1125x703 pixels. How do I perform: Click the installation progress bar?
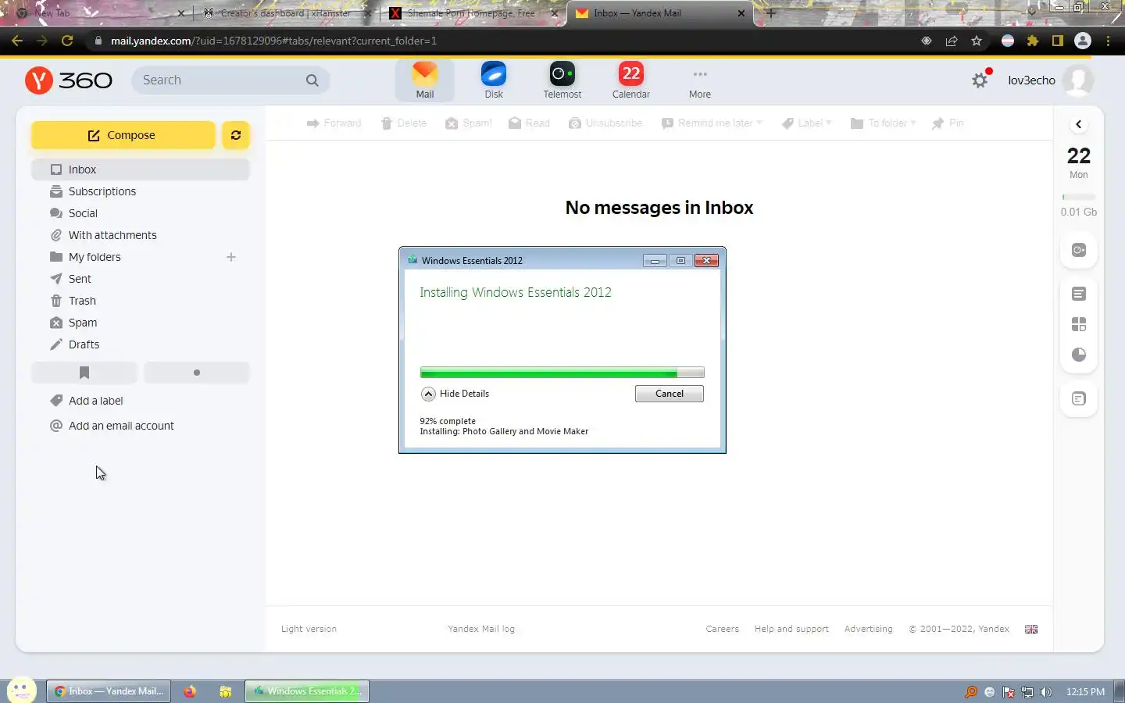point(562,373)
